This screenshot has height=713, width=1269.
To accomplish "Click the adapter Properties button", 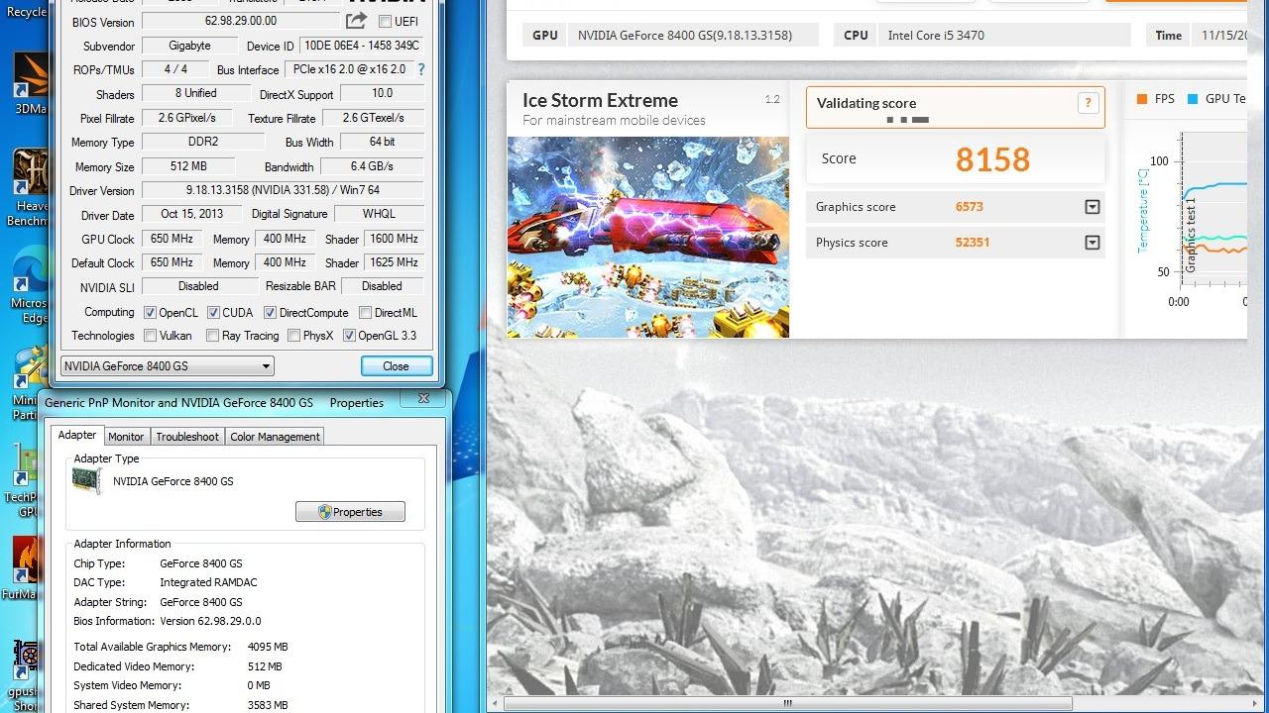I will pyautogui.click(x=350, y=512).
